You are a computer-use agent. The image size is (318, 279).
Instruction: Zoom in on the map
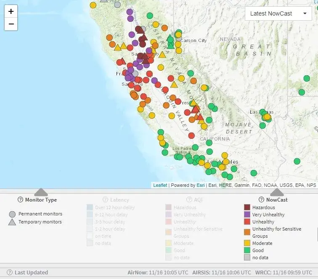(11, 11)
